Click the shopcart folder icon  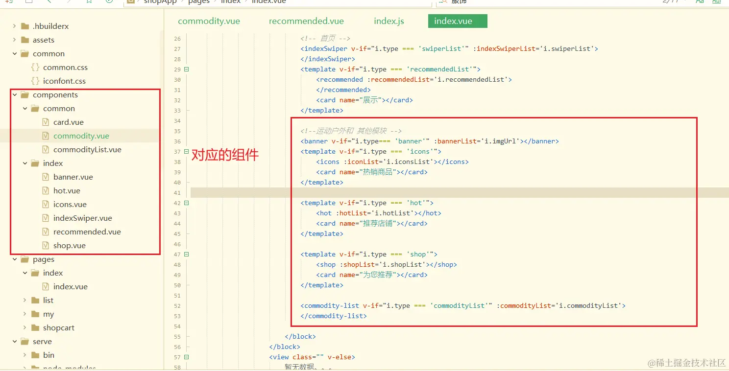click(x=35, y=328)
